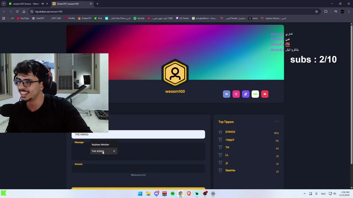Click the 145$ tip amount
353x198 pixels.
[x=276, y=133]
